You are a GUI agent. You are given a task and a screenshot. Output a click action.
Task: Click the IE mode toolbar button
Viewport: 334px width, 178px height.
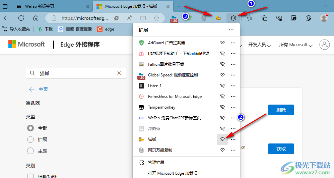pos(294,18)
